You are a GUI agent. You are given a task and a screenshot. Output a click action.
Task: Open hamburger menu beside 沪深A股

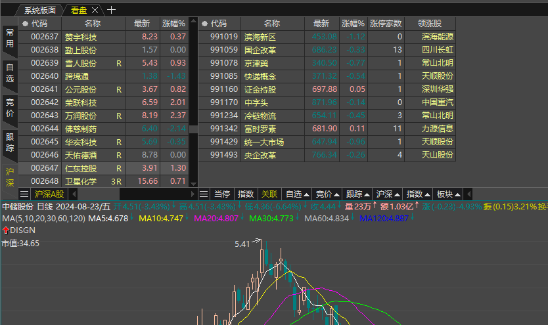tap(24, 194)
